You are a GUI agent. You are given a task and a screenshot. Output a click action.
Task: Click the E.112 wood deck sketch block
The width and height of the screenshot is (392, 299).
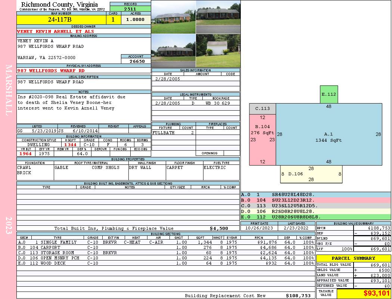[329, 94]
